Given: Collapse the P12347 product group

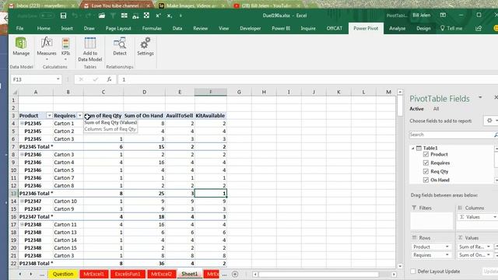Looking at the screenshot, I should pyautogui.click(x=22, y=201).
